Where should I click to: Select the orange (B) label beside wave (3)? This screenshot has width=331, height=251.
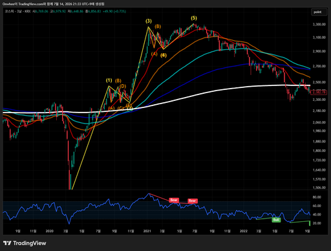(x=158, y=27)
